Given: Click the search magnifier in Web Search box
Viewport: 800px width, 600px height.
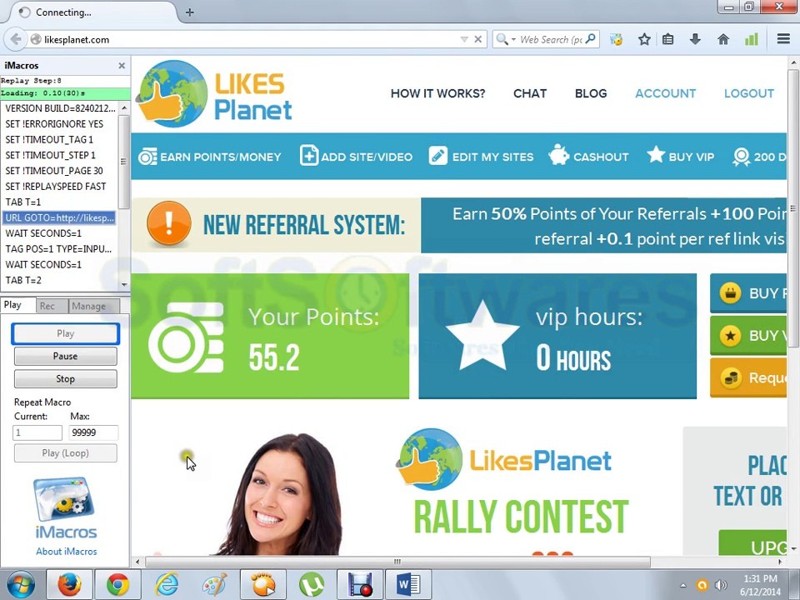Looking at the screenshot, I should coord(591,39).
